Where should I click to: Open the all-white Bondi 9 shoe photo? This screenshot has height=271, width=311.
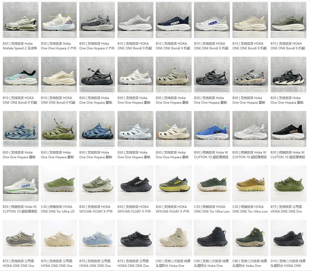coord(135,20)
